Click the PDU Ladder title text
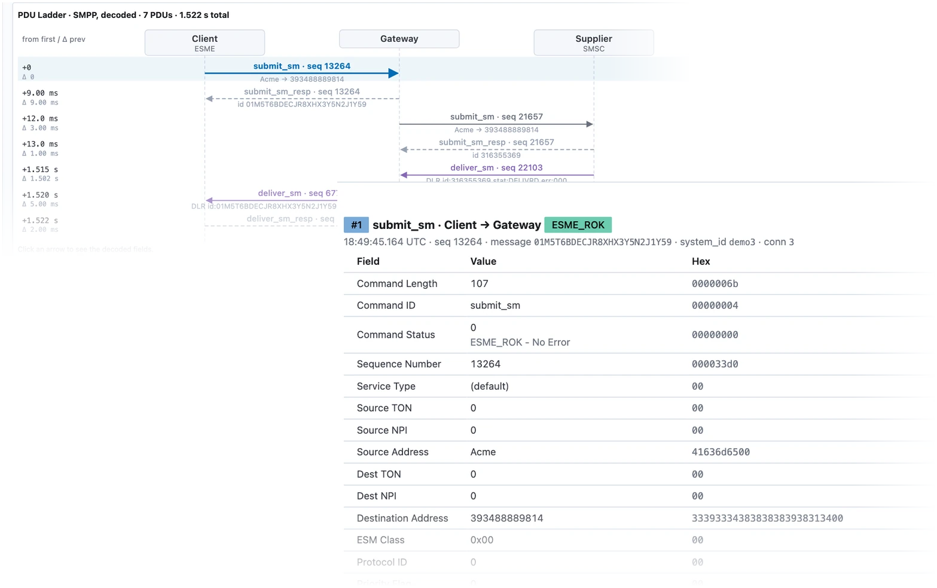Image resolution: width=937 pixels, height=588 pixels. coord(123,15)
